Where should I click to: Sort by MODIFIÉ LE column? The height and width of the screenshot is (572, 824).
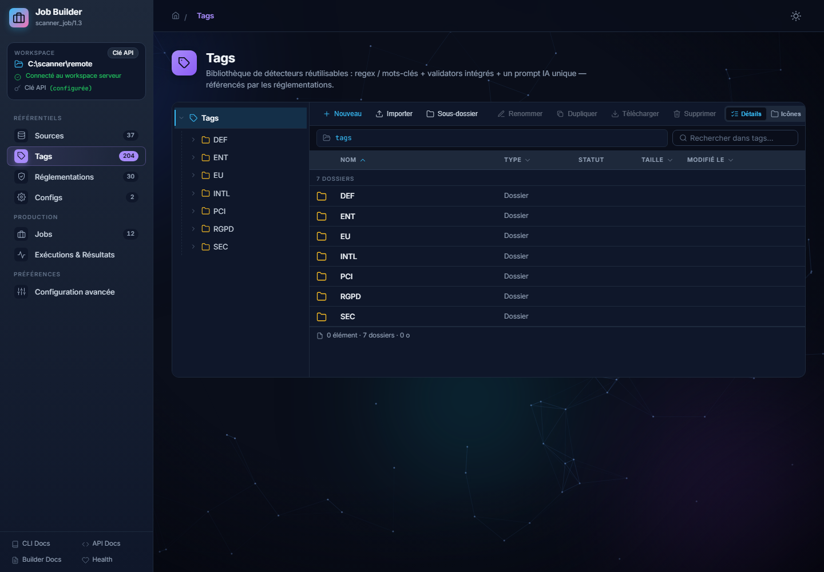click(x=710, y=160)
